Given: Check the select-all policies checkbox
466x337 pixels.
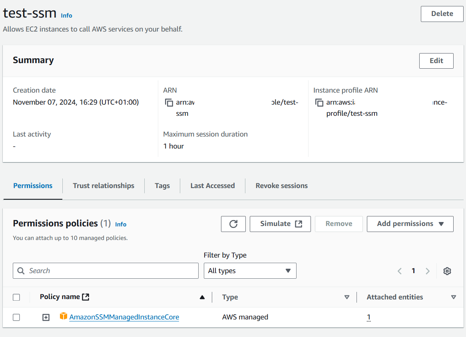Looking at the screenshot, I should (16, 297).
